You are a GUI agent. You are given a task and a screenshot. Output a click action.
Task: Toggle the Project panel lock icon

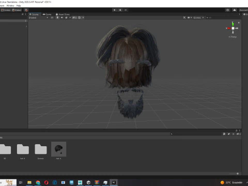[x=237, y=131]
